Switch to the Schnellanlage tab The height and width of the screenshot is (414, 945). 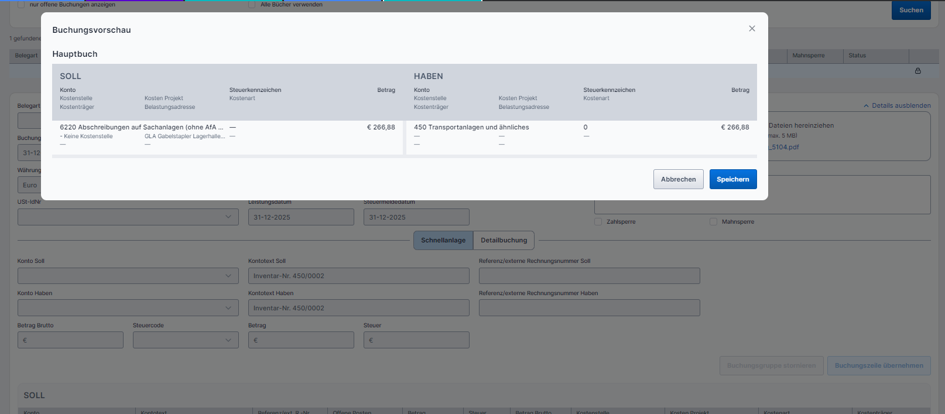[443, 240]
